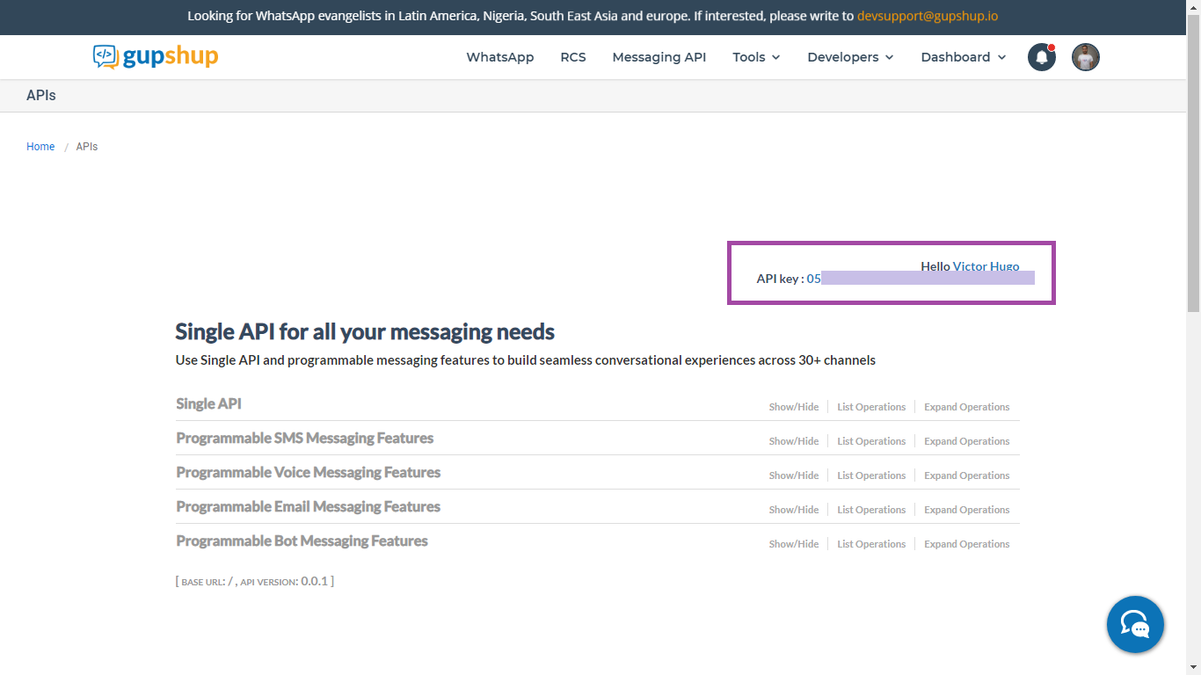Click the Gupshup logo
The width and height of the screenshot is (1201, 675).
pyautogui.click(x=156, y=57)
